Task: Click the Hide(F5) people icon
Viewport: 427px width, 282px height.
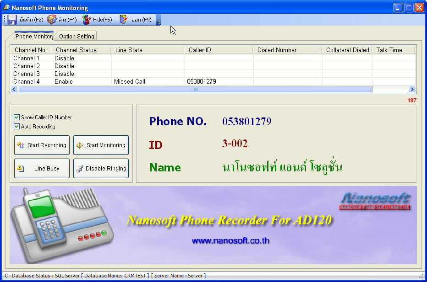Action: click(x=86, y=20)
